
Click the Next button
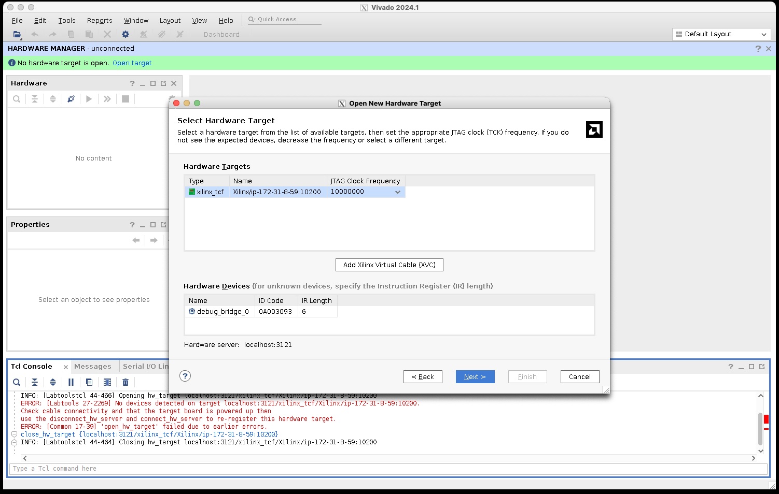coord(475,377)
